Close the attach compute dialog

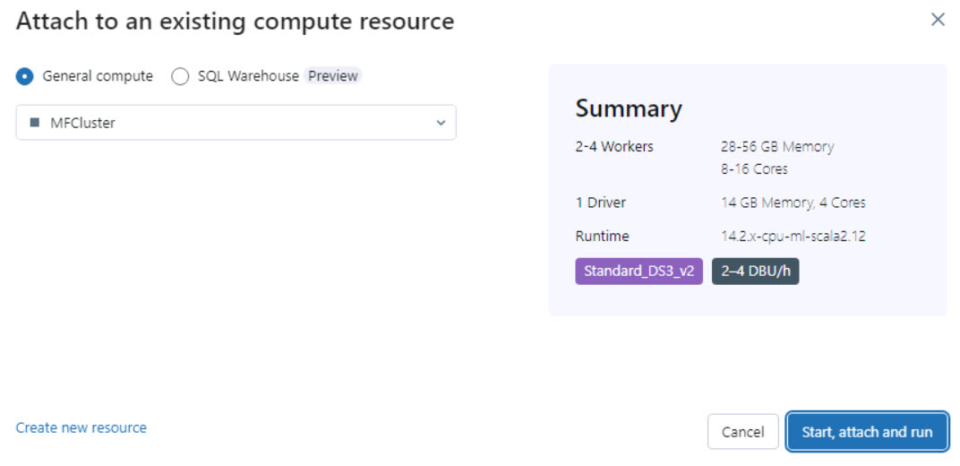point(938,20)
